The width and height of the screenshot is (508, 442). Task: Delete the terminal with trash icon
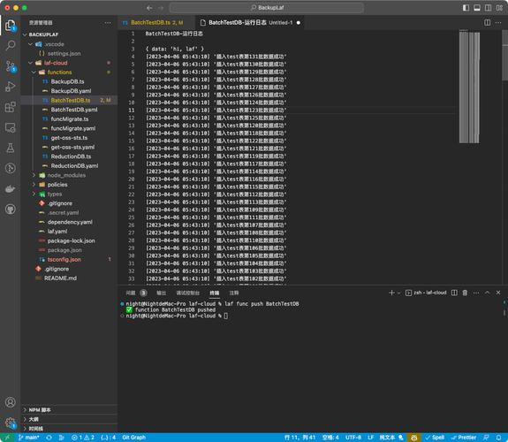(x=465, y=293)
